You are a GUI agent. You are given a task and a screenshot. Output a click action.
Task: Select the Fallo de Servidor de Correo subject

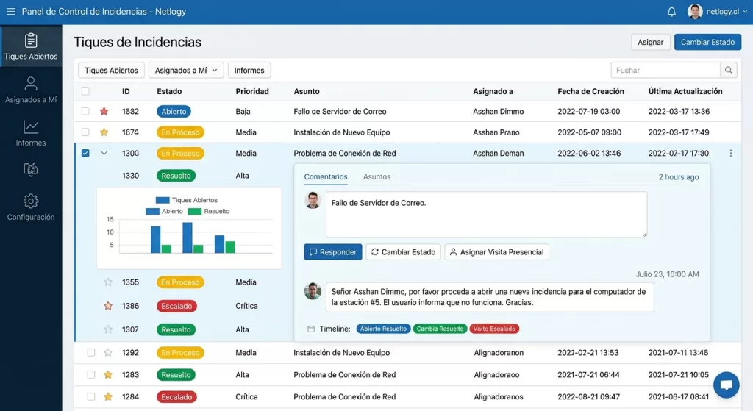(x=340, y=112)
